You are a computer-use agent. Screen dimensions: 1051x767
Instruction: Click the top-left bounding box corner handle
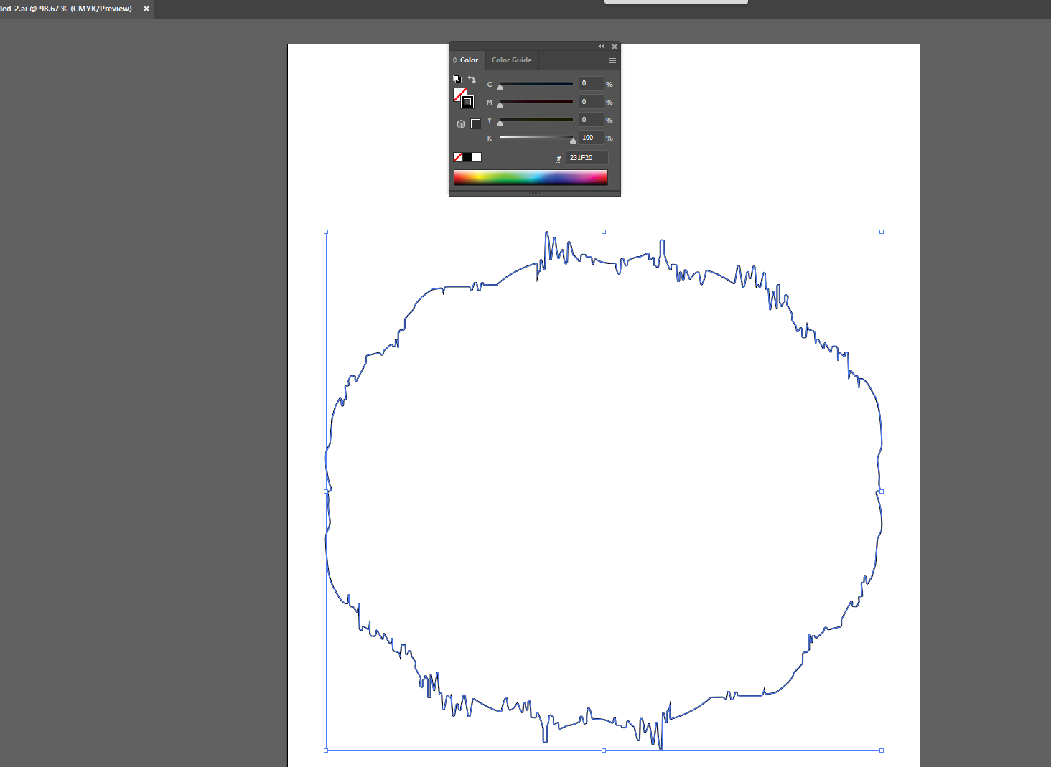(x=326, y=232)
